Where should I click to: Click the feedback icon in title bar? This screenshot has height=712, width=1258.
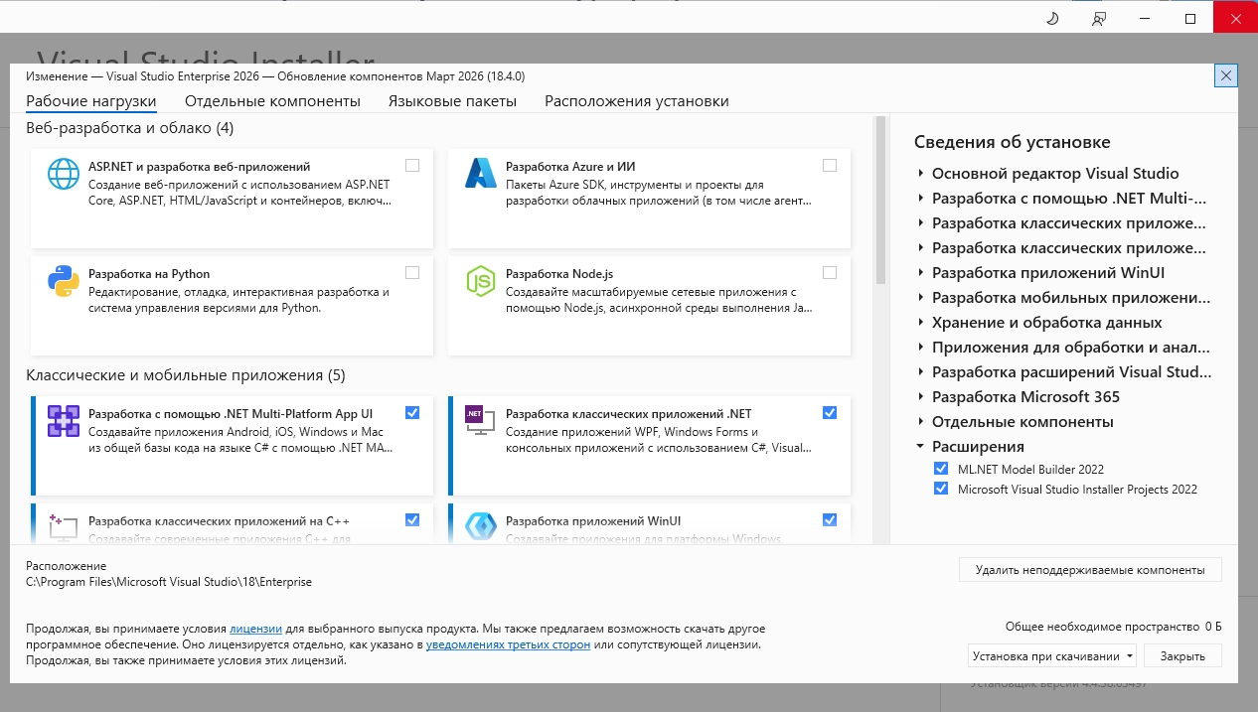pos(1098,19)
